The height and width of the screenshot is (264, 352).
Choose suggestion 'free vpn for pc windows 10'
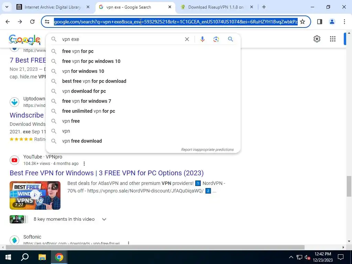tap(143, 61)
